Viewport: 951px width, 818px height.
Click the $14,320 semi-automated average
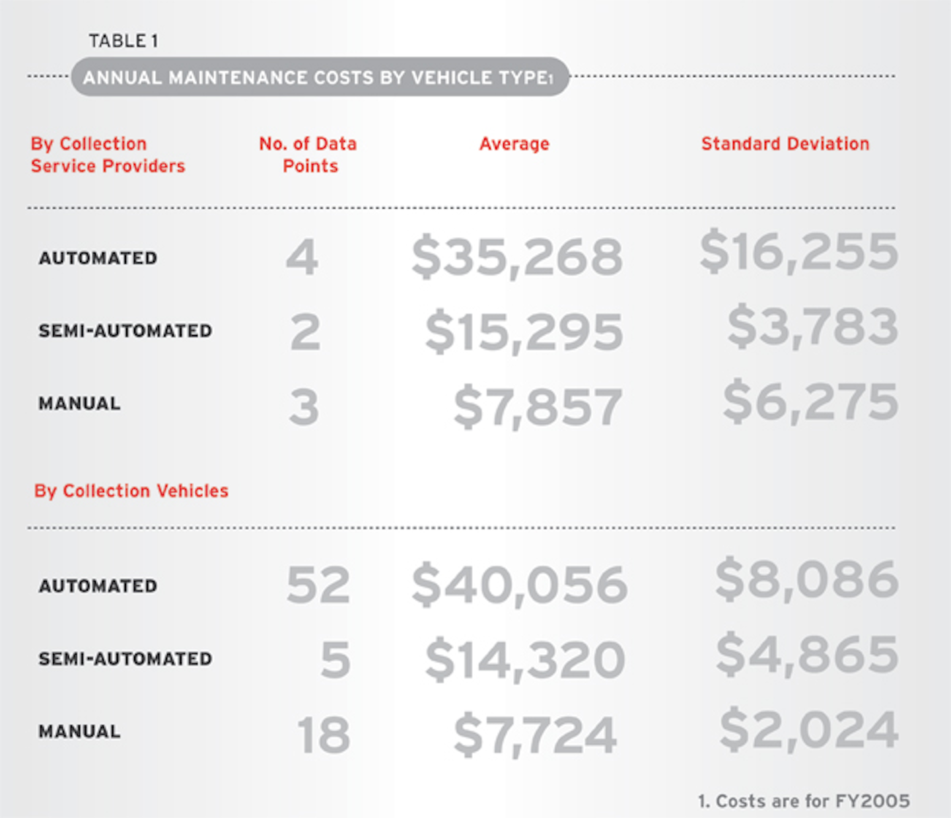[525, 659]
